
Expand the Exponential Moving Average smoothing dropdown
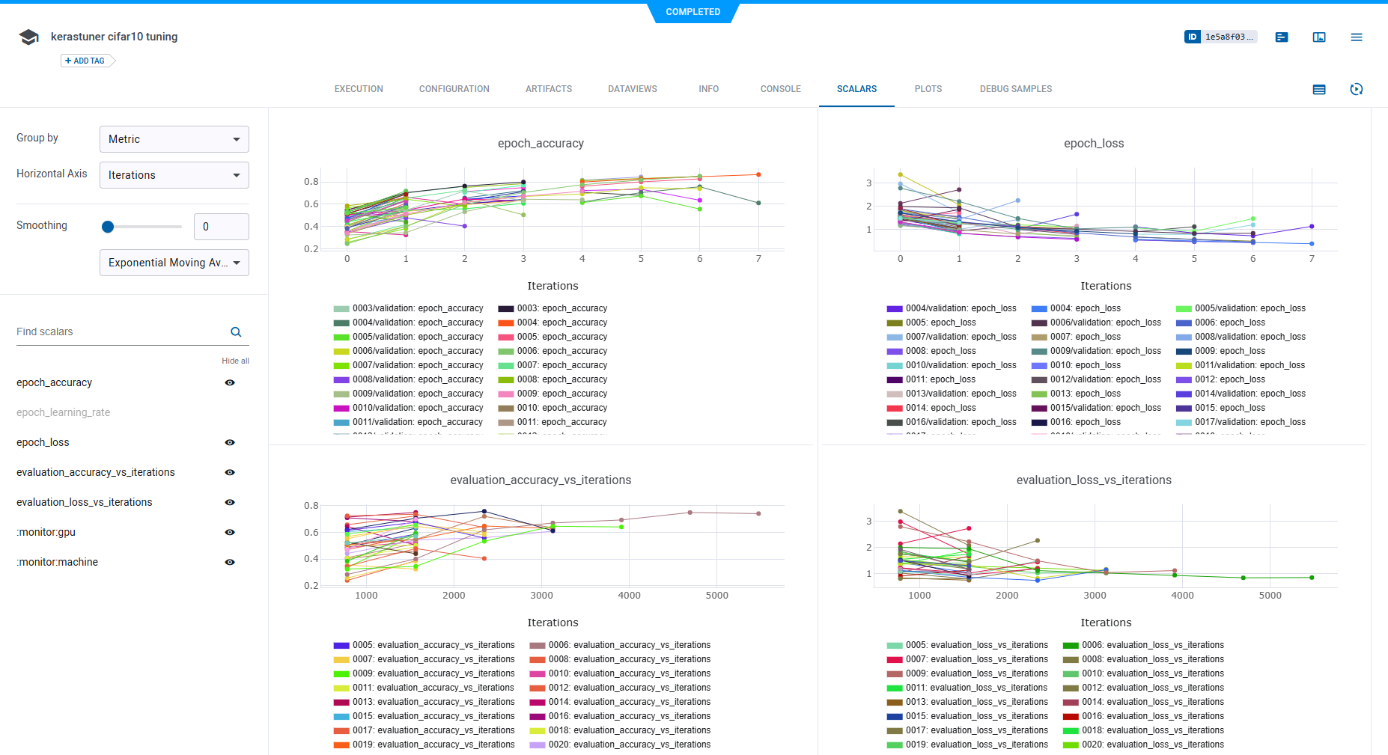pyautogui.click(x=174, y=263)
